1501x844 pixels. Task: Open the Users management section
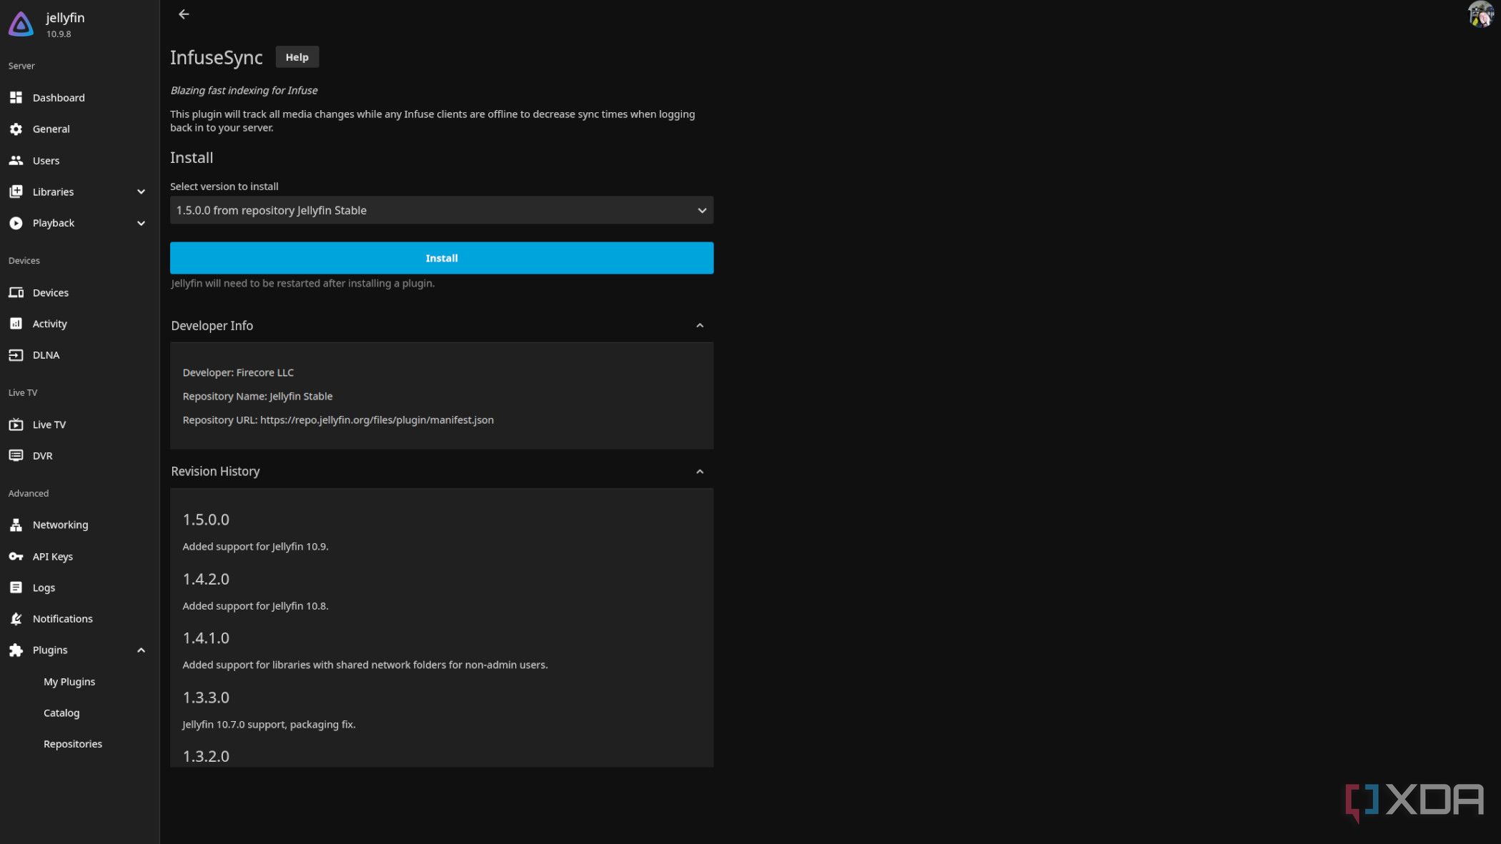point(45,160)
